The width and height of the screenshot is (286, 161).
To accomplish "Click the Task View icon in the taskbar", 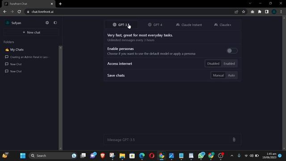I will (x=83, y=156).
